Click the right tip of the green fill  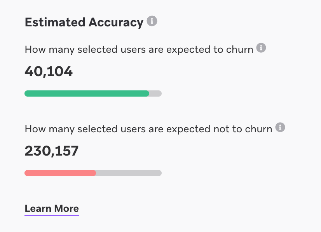tap(148, 93)
